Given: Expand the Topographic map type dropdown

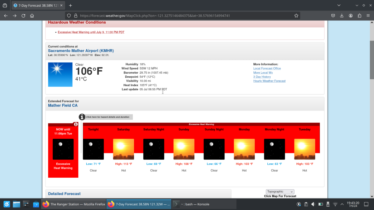Looking at the screenshot, I should tap(280, 192).
